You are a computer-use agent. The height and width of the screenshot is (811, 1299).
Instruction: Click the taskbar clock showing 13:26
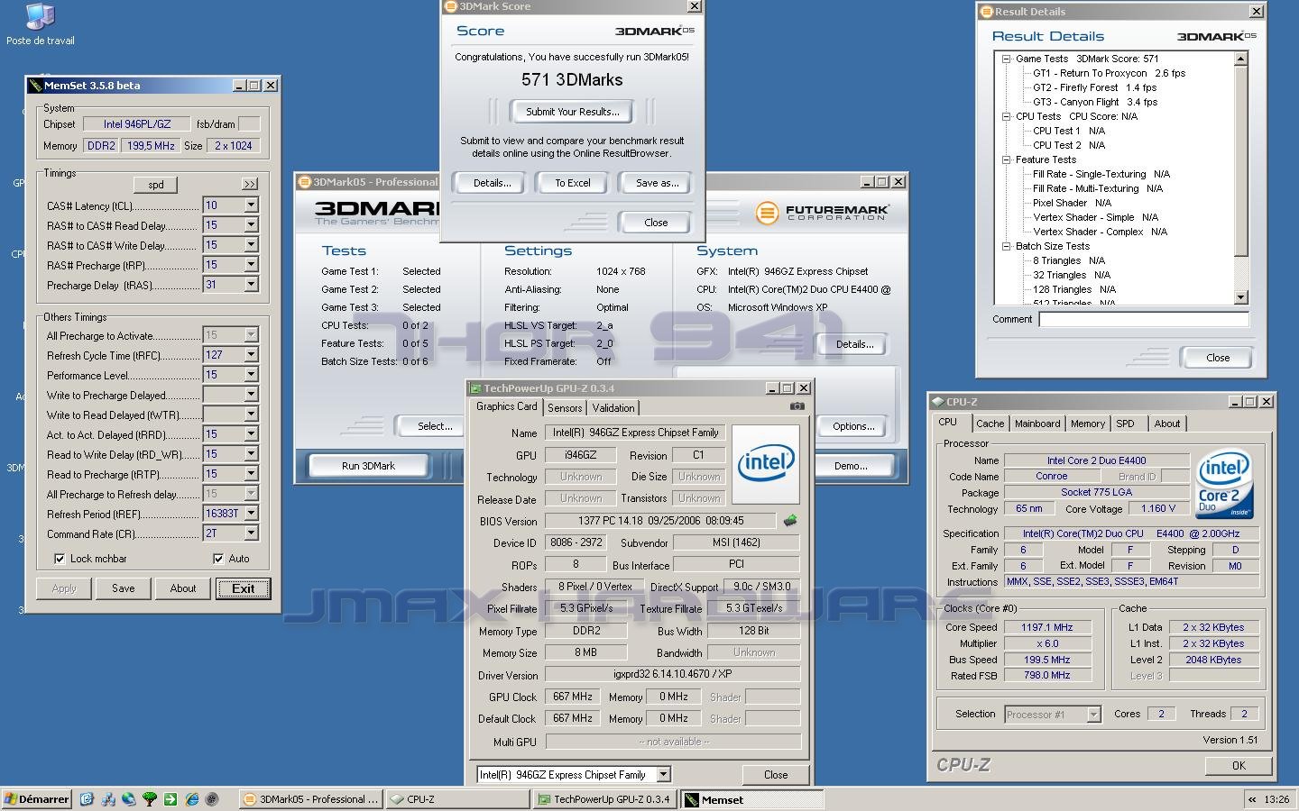point(1276,799)
